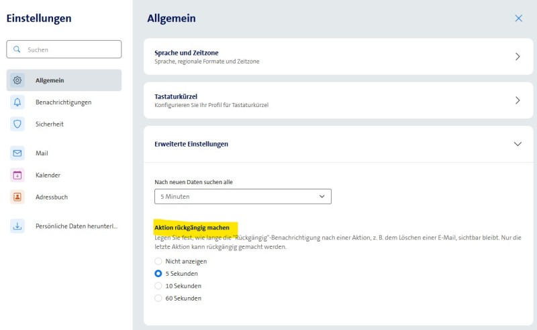Click the download icon for personal data
Image resolution: width=537 pixels, height=330 pixels.
point(17,226)
